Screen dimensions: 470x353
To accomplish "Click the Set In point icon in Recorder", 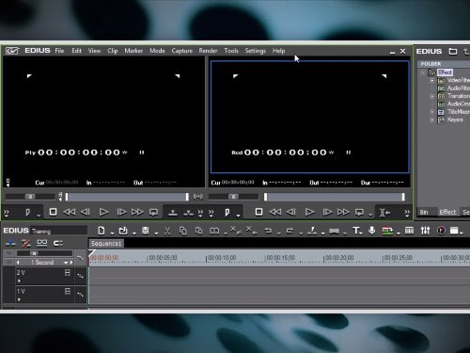I will 227,213.
